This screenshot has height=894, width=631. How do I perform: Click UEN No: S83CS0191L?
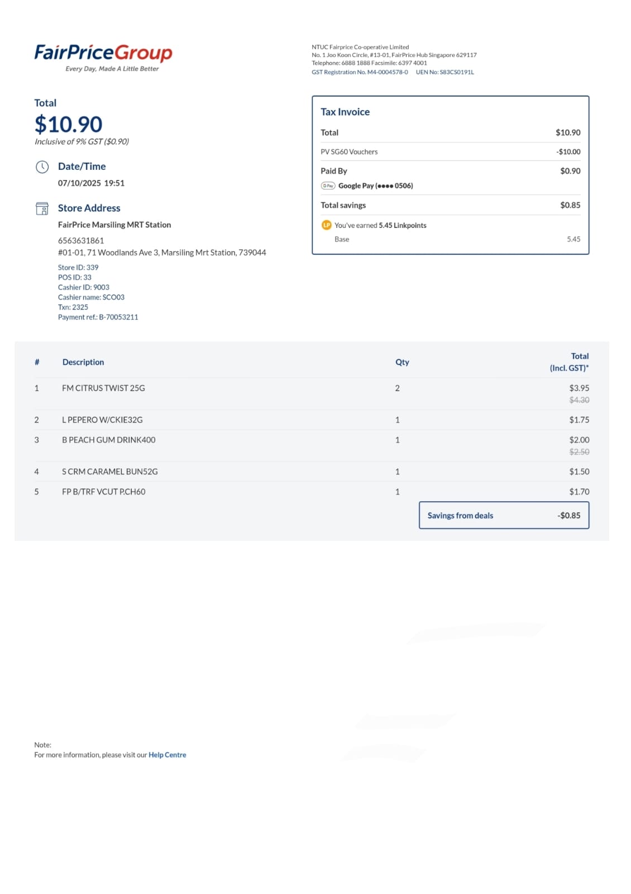[x=444, y=72]
